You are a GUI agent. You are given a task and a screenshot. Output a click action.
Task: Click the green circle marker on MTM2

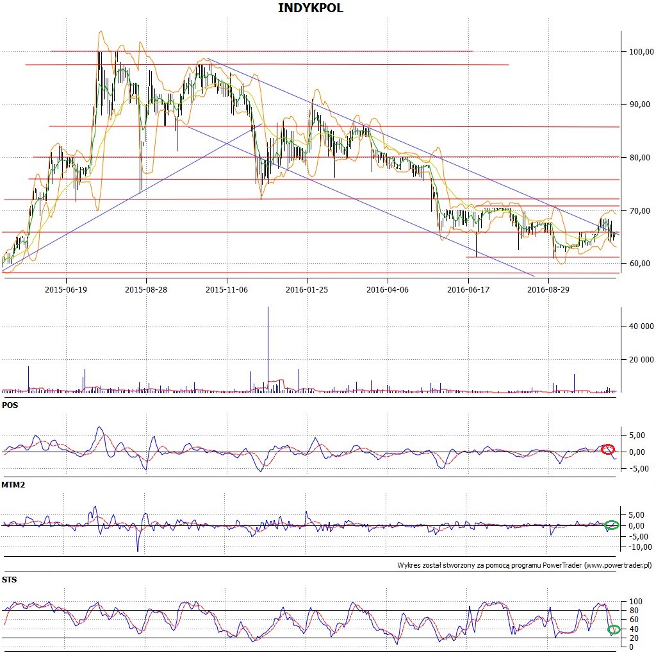pyautogui.click(x=612, y=525)
